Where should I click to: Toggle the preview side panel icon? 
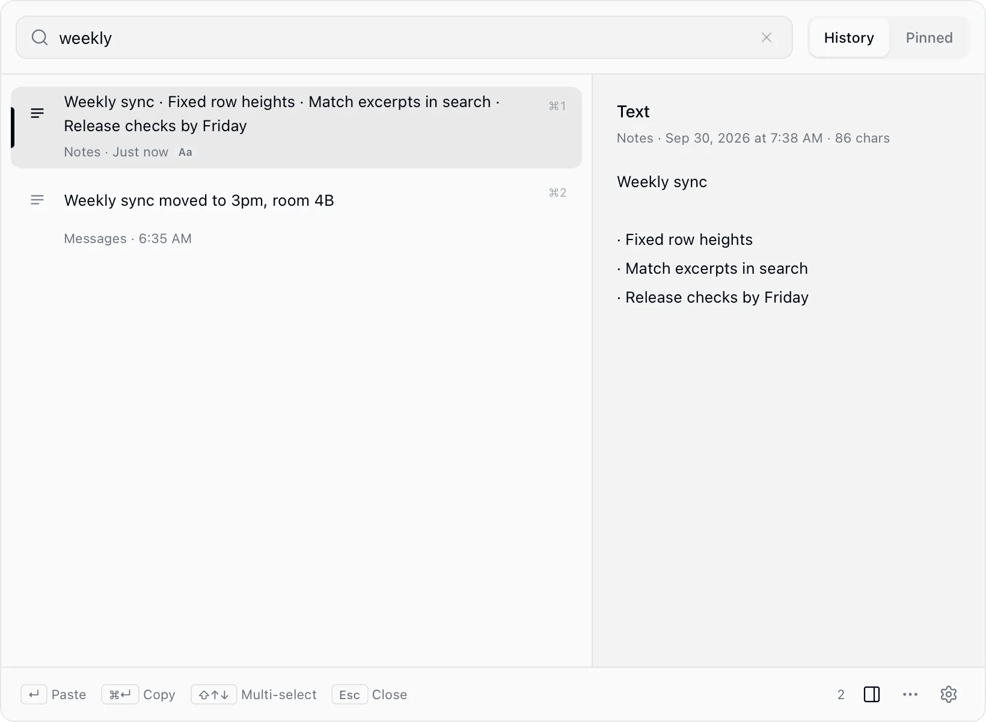click(872, 694)
